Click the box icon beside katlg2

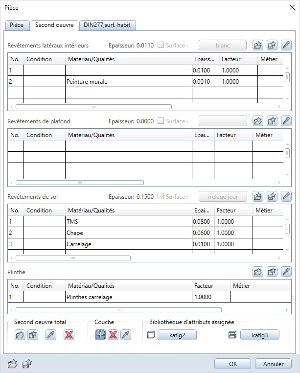click(x=151, y=335)
